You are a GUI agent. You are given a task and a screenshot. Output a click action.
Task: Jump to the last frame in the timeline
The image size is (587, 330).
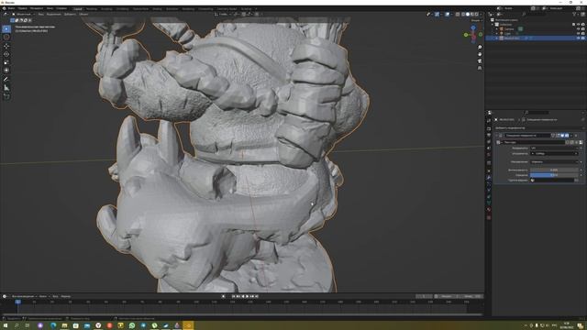coord(257,296)
